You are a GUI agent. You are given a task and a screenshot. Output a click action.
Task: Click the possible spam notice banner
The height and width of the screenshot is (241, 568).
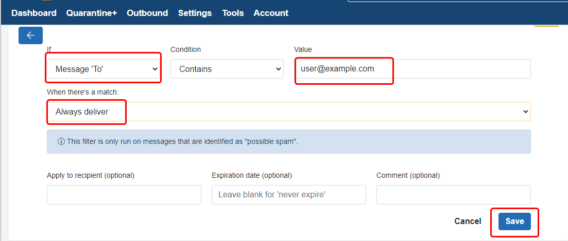[x=288, y=141]
